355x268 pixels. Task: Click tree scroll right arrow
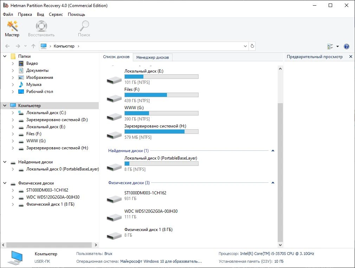tap(96, 245)
